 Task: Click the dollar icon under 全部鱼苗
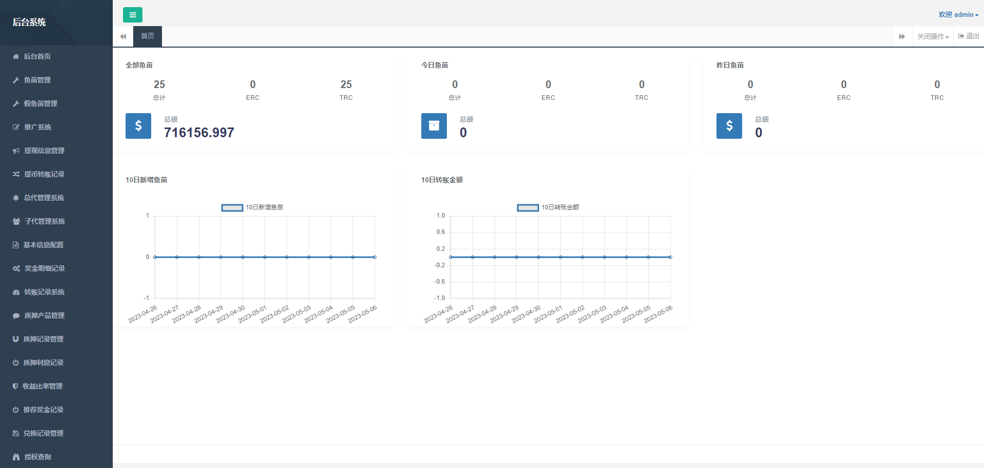click(138, 126)
